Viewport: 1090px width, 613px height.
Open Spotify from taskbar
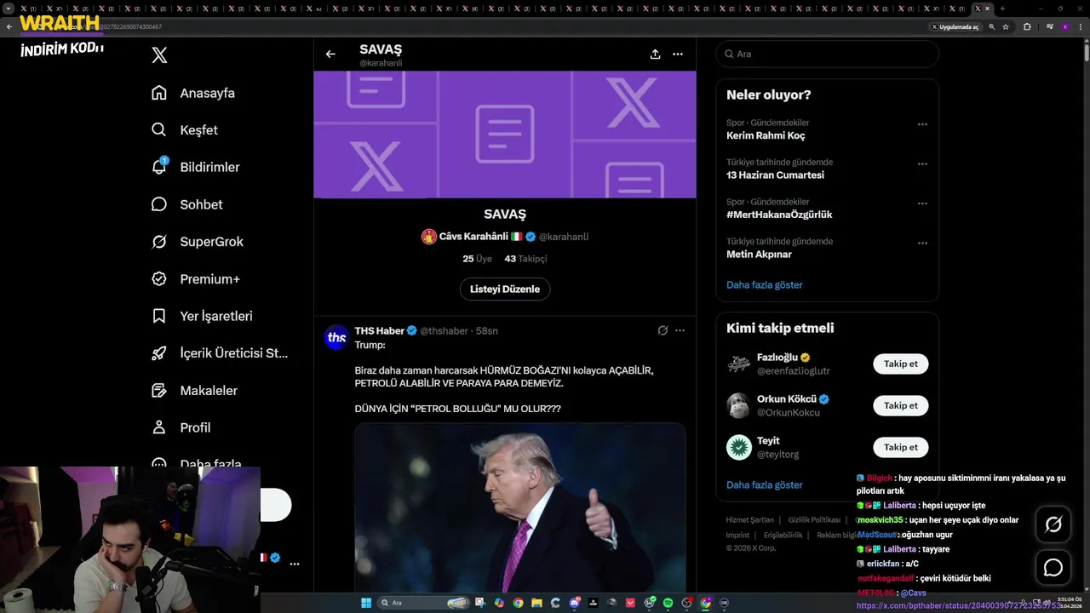point(668,603)
